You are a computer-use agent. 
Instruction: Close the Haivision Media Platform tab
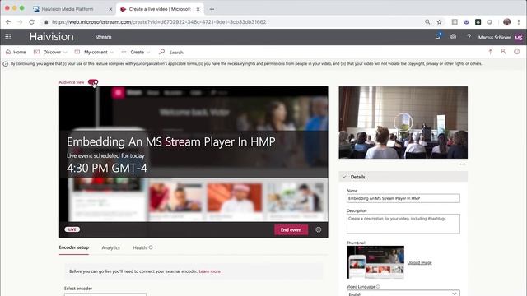pos(110,9)
